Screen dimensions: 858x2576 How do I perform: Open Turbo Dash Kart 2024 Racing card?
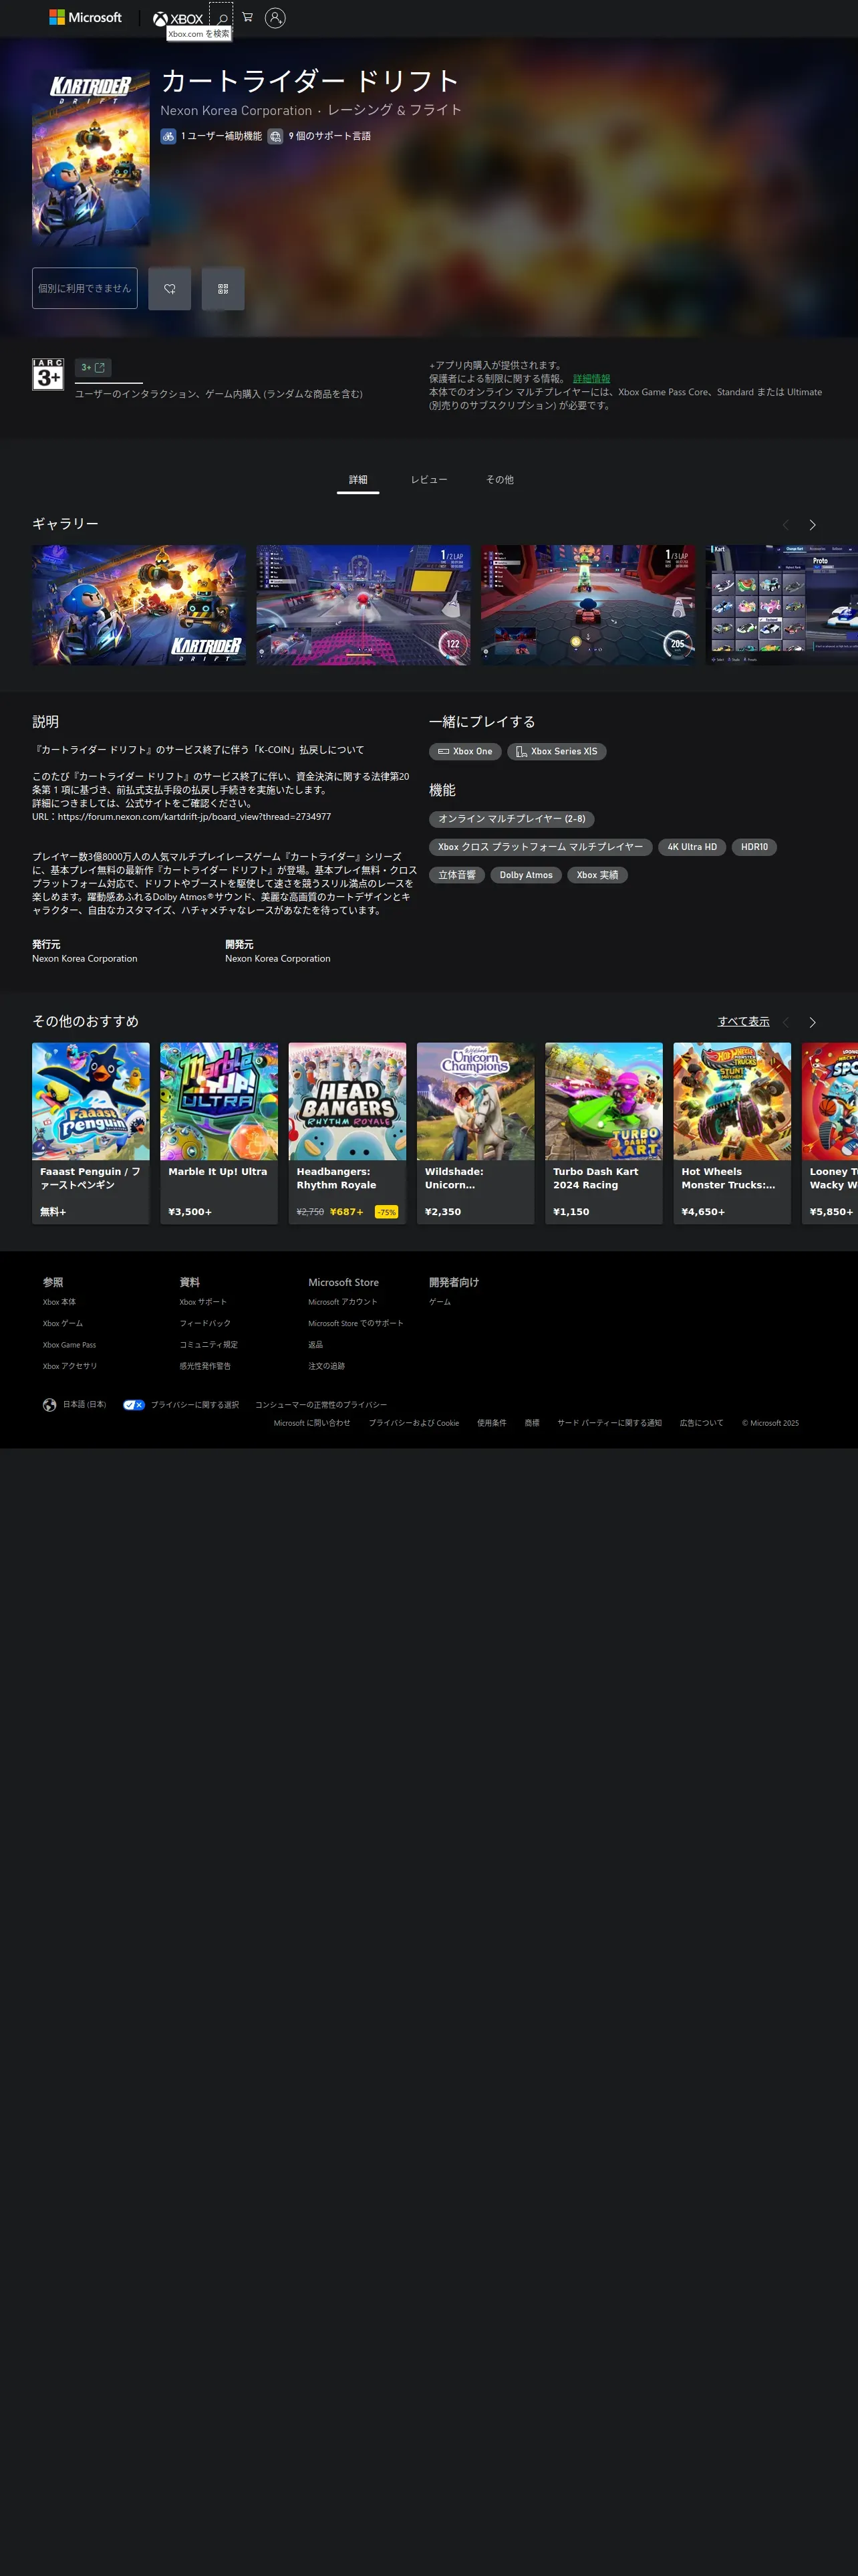tap(604, 1133)
